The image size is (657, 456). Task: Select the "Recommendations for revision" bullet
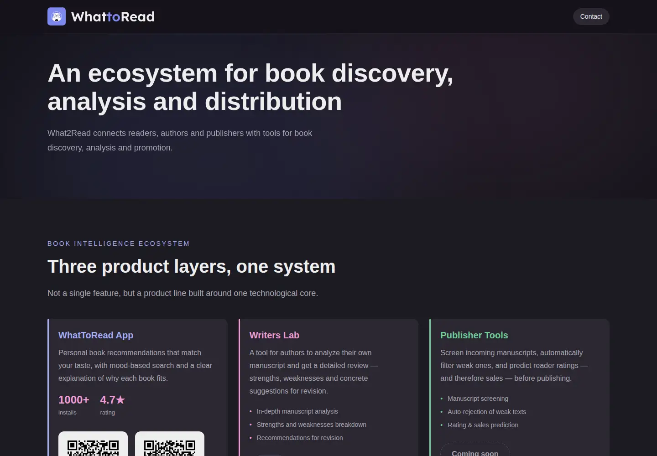click(300, 438)
